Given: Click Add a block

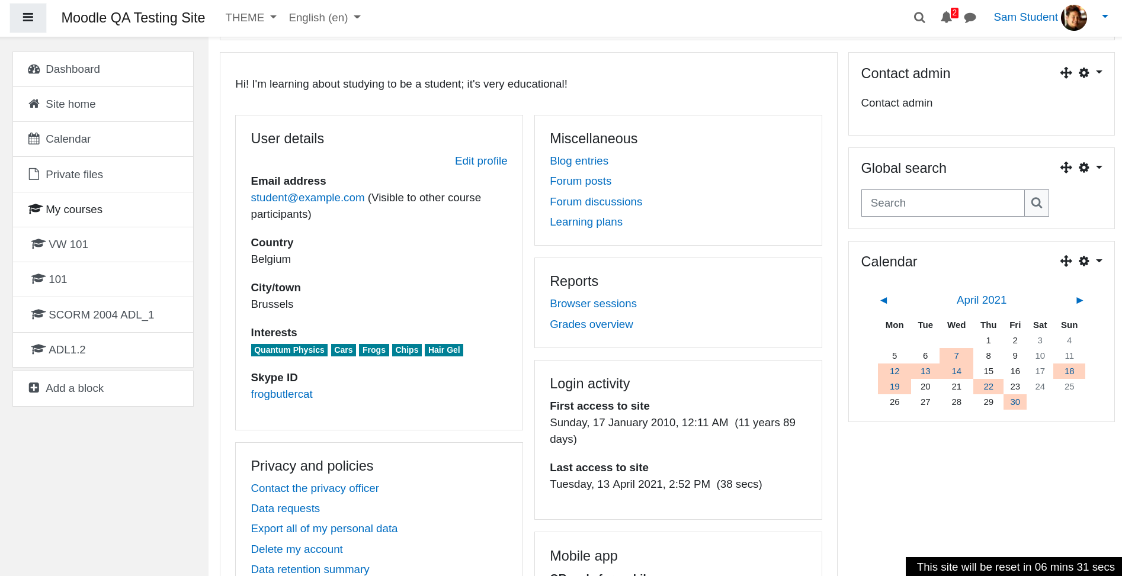Looking at the screenshot, I should (x=103, y=388).
